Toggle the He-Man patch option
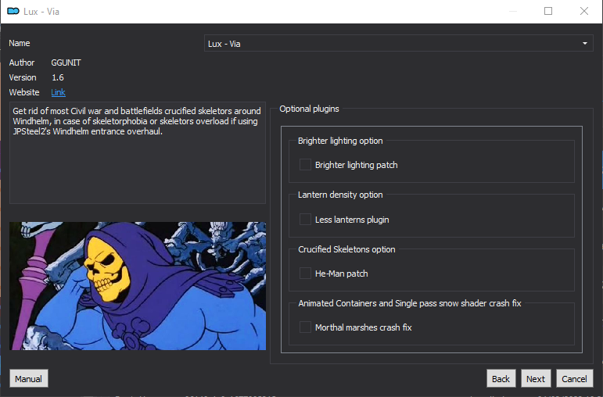Screen dimensions: 603x397 305,274
